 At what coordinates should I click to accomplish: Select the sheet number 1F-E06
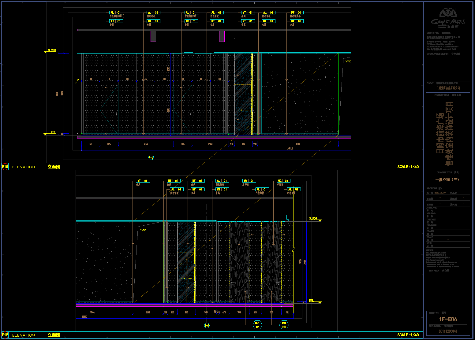coord(448,319)
